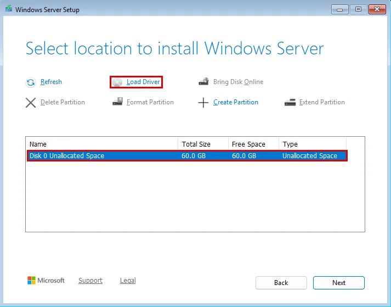Click the Delete Partition text link
Image resolution: width=391 pixels, height=307 pixels.
tap(63, 102)
